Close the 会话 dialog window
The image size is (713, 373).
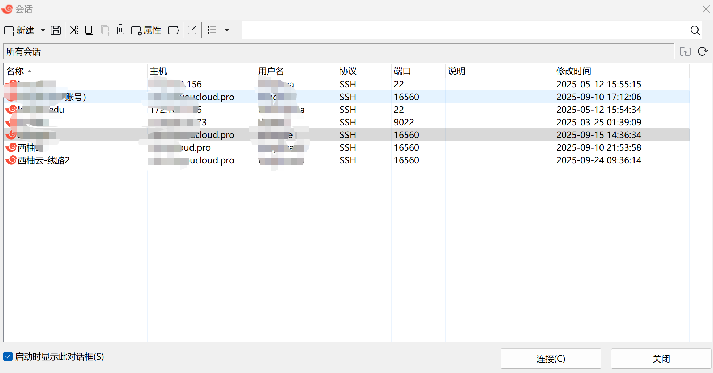click(706, 9)
